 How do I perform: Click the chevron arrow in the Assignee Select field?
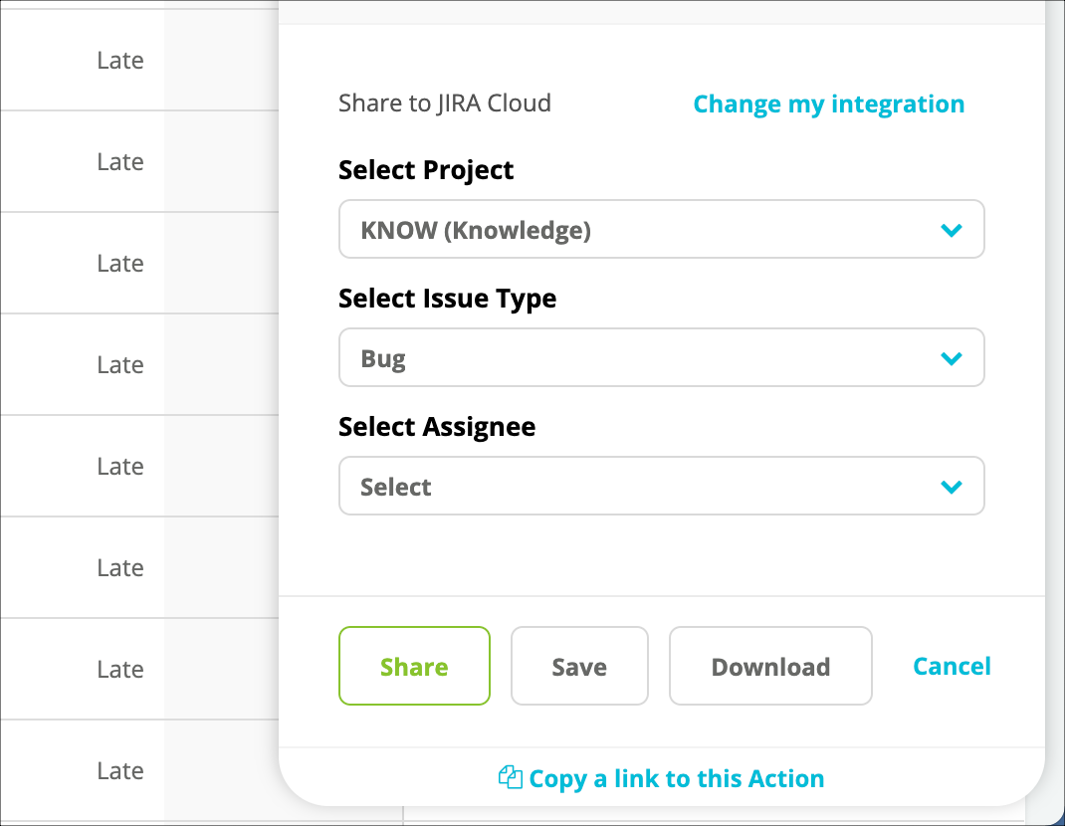tap(951, 487)
